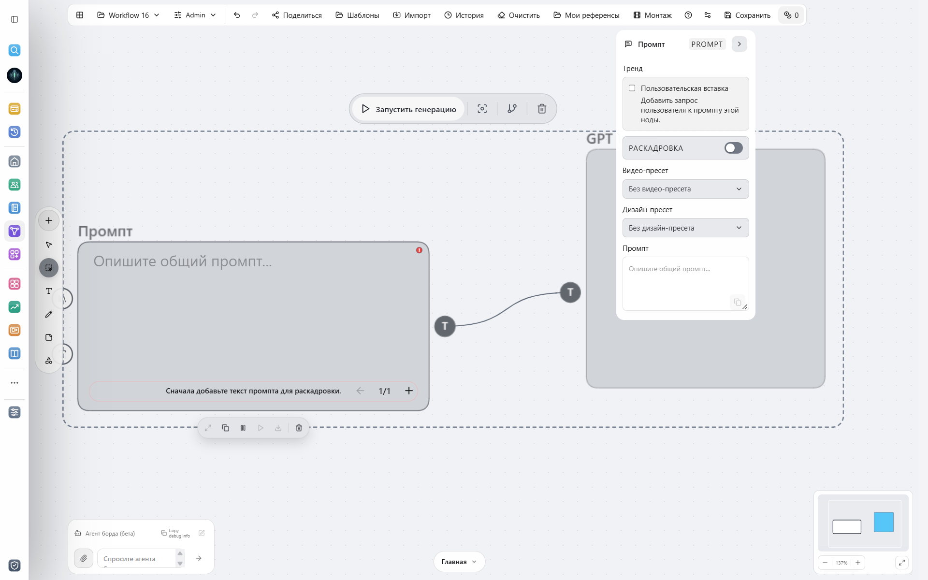Enable the Пользовательская вставка checkbox

tap(632, 88)
